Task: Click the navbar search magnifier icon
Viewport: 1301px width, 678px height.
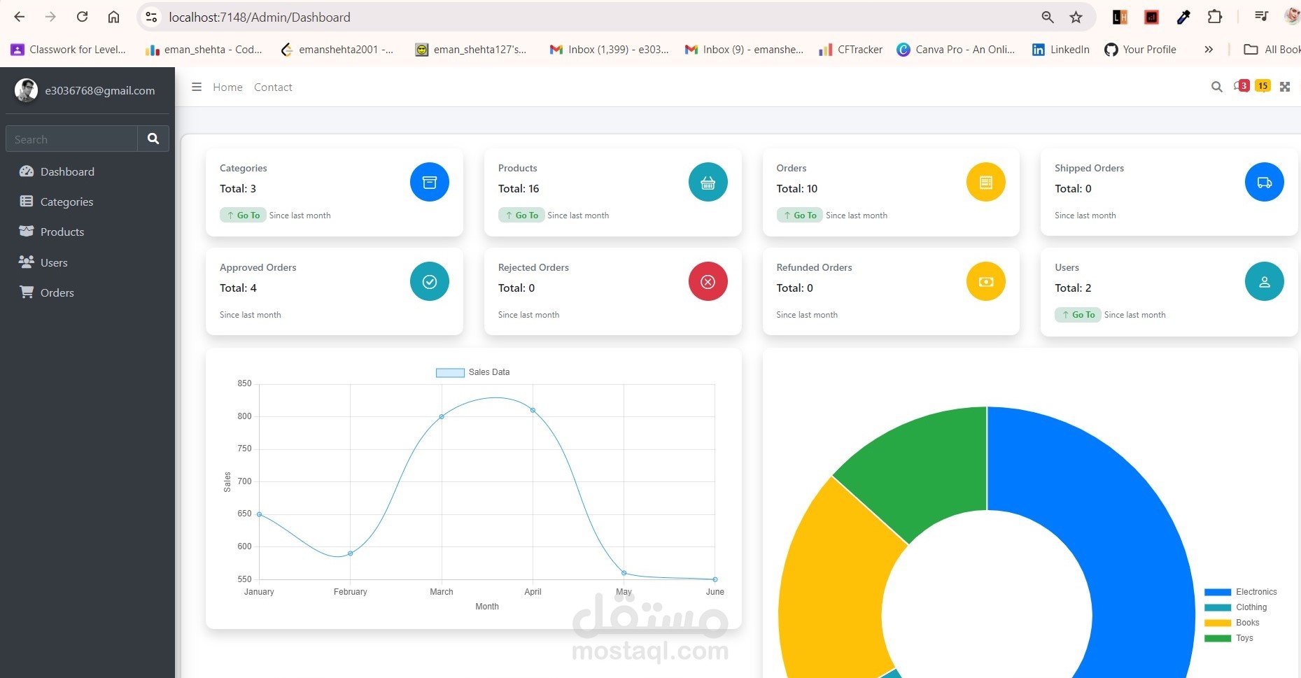Action: pyautogui.click(x=1217, y=87)
